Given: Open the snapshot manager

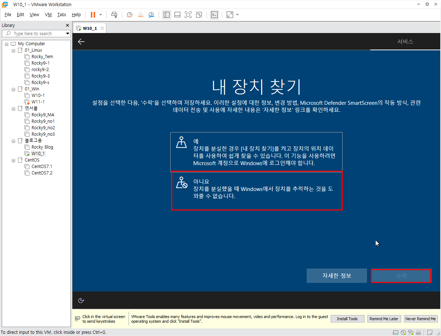Looking at the screenshot, I should (x=152, y=15).
